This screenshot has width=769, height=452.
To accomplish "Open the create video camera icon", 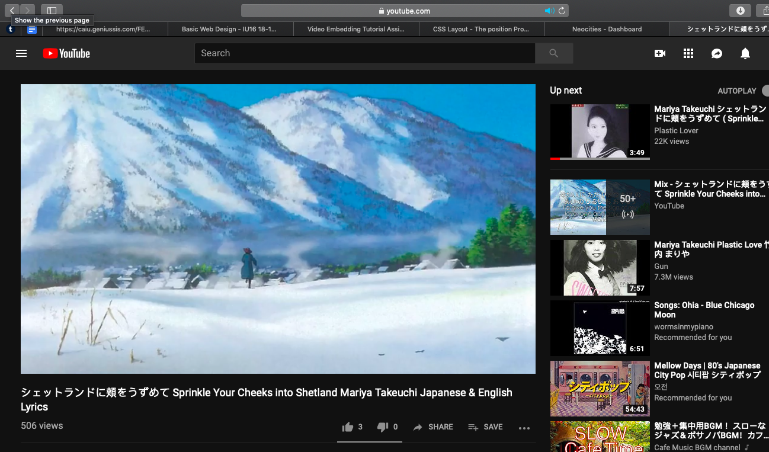I will coord(660,53).
